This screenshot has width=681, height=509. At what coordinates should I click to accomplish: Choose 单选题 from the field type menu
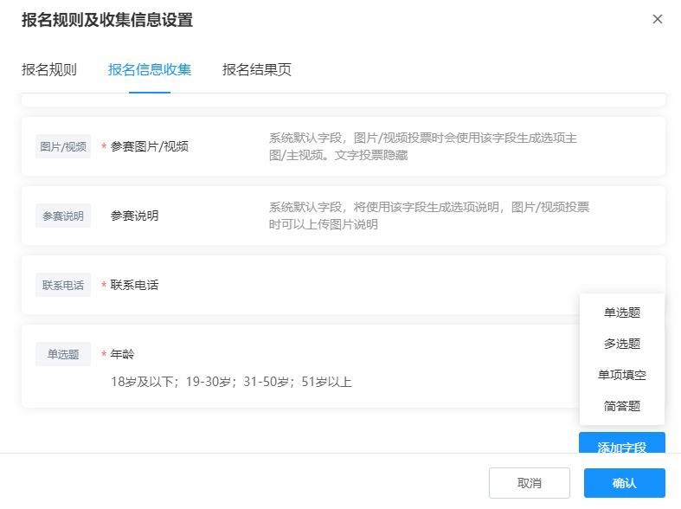622,312
